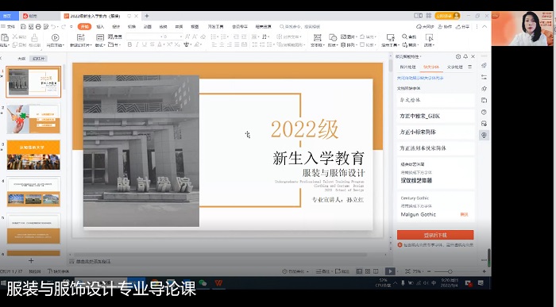Switch to normal view icon in status bar
The width and height of the screenshot is (556, 307).
point(359,271)
